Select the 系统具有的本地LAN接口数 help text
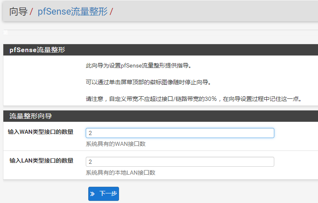Viewport: 318px width, 203px height. [x=120, y=173]
